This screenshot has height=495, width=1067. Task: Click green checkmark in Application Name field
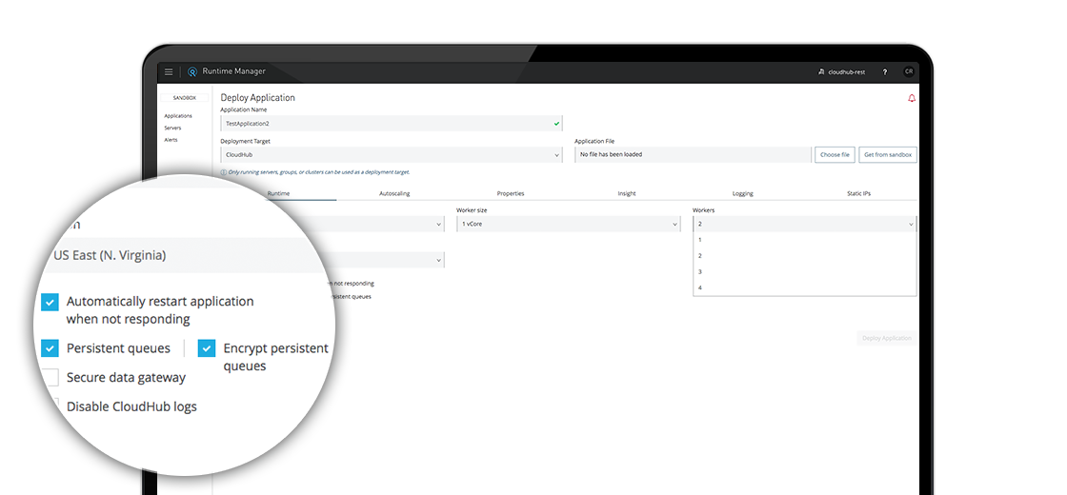[x=556, y=124]
